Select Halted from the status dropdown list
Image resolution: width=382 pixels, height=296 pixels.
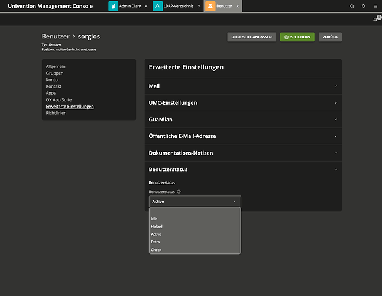point(157,226)
